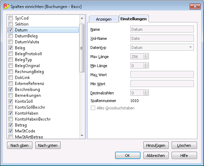Increase Dezimalzahlen with the up spinner arrow
The height and width of the screenshot is (166, 204).
[146, 92]
